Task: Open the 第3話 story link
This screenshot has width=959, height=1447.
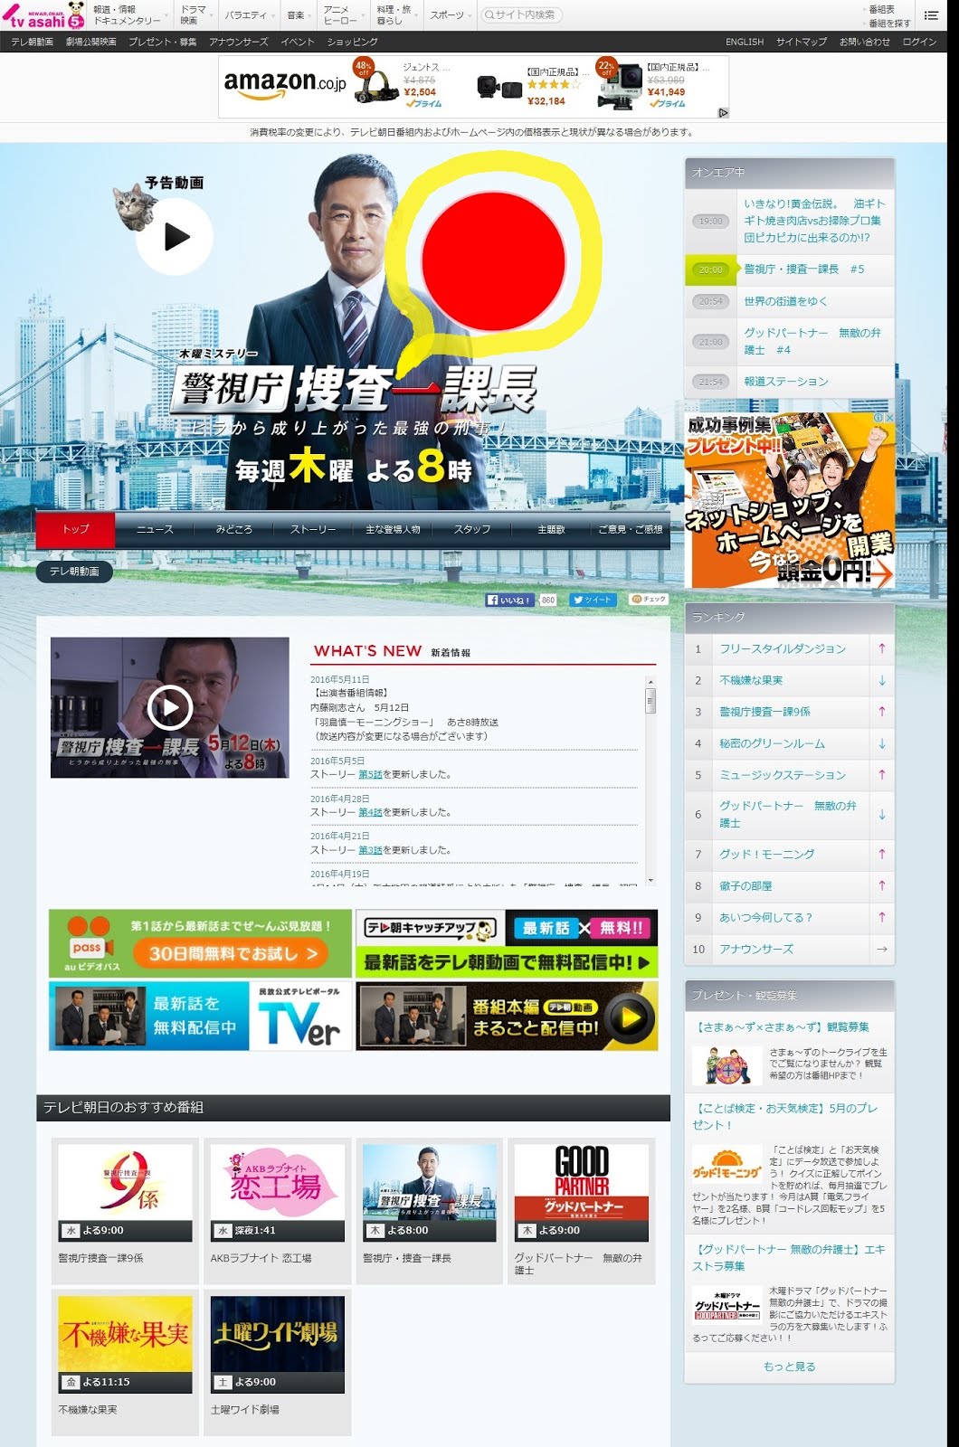Action: pyautogui.click(x=370, y=850)
